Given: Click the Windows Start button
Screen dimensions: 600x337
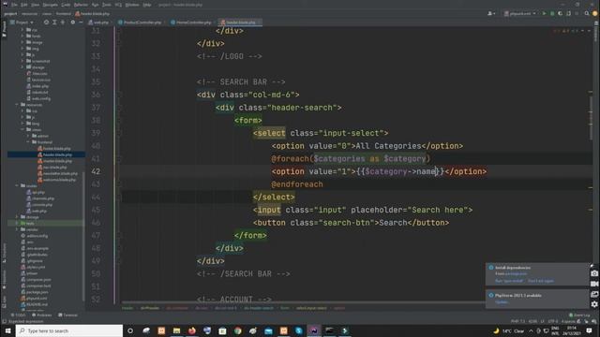Looking at the screenshot, I should 7,330.
